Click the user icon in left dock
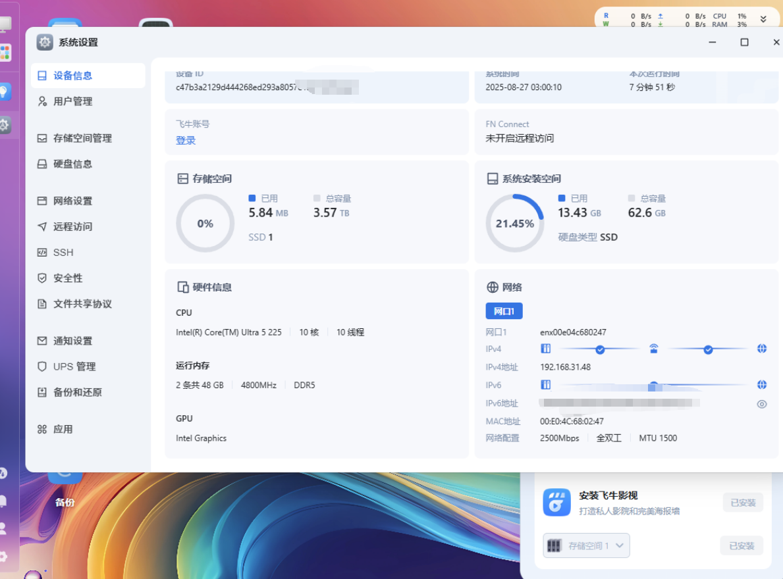Screen dimensions: 783x579 [3, 528]
